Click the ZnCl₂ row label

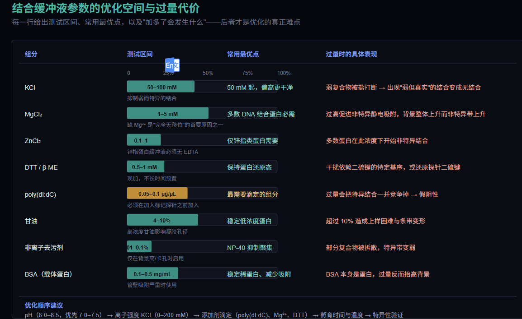tap(33, 141)
